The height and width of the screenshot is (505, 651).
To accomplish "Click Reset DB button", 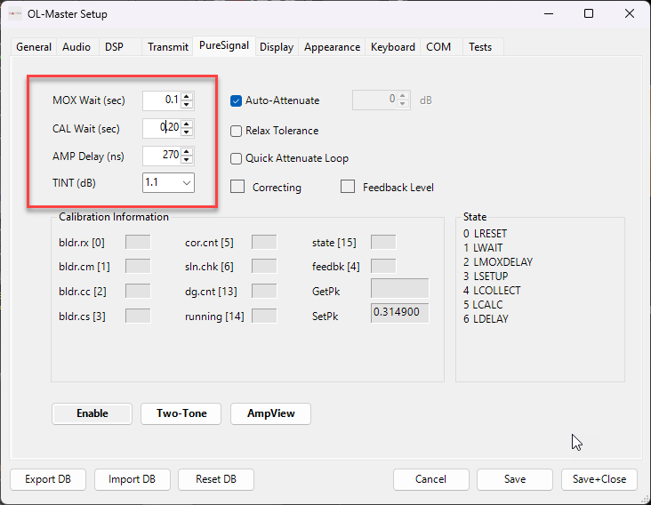I will click(216, 479).
